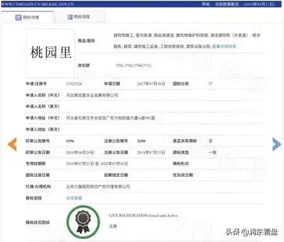
Task: Click the 桃园里 trademark image
Action: point(50,53)
